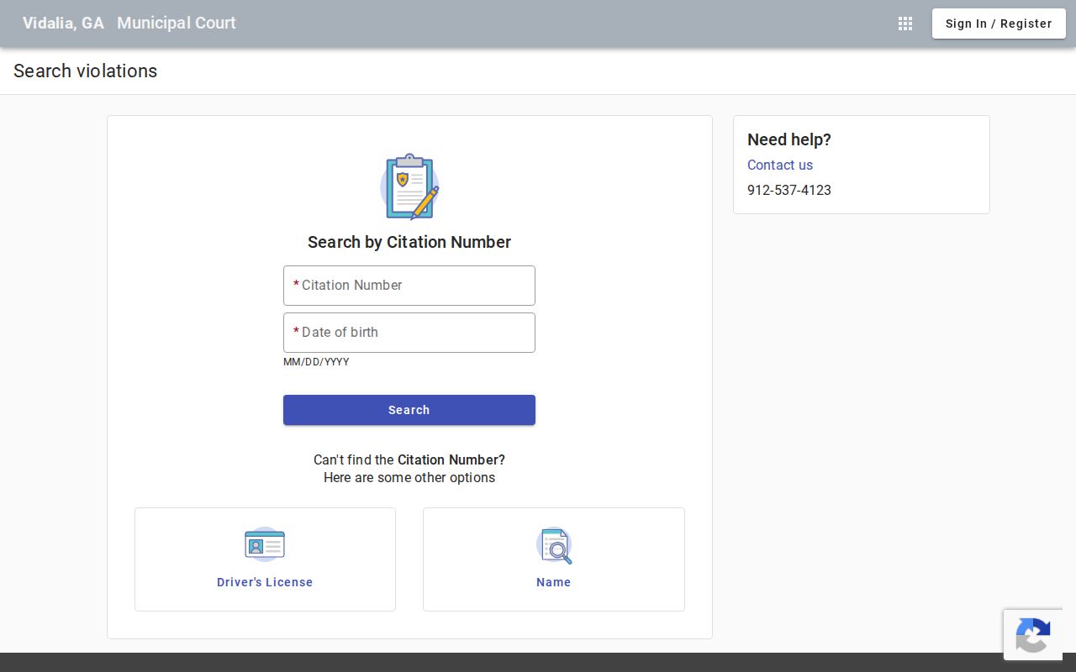Open the Driver's License search link
The width and height of the screenshot is (1076, 672).
265,582
